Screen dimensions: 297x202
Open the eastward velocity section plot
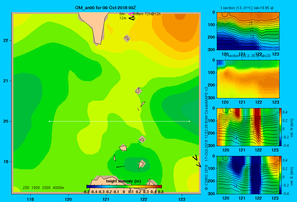[x=248, y=175]
